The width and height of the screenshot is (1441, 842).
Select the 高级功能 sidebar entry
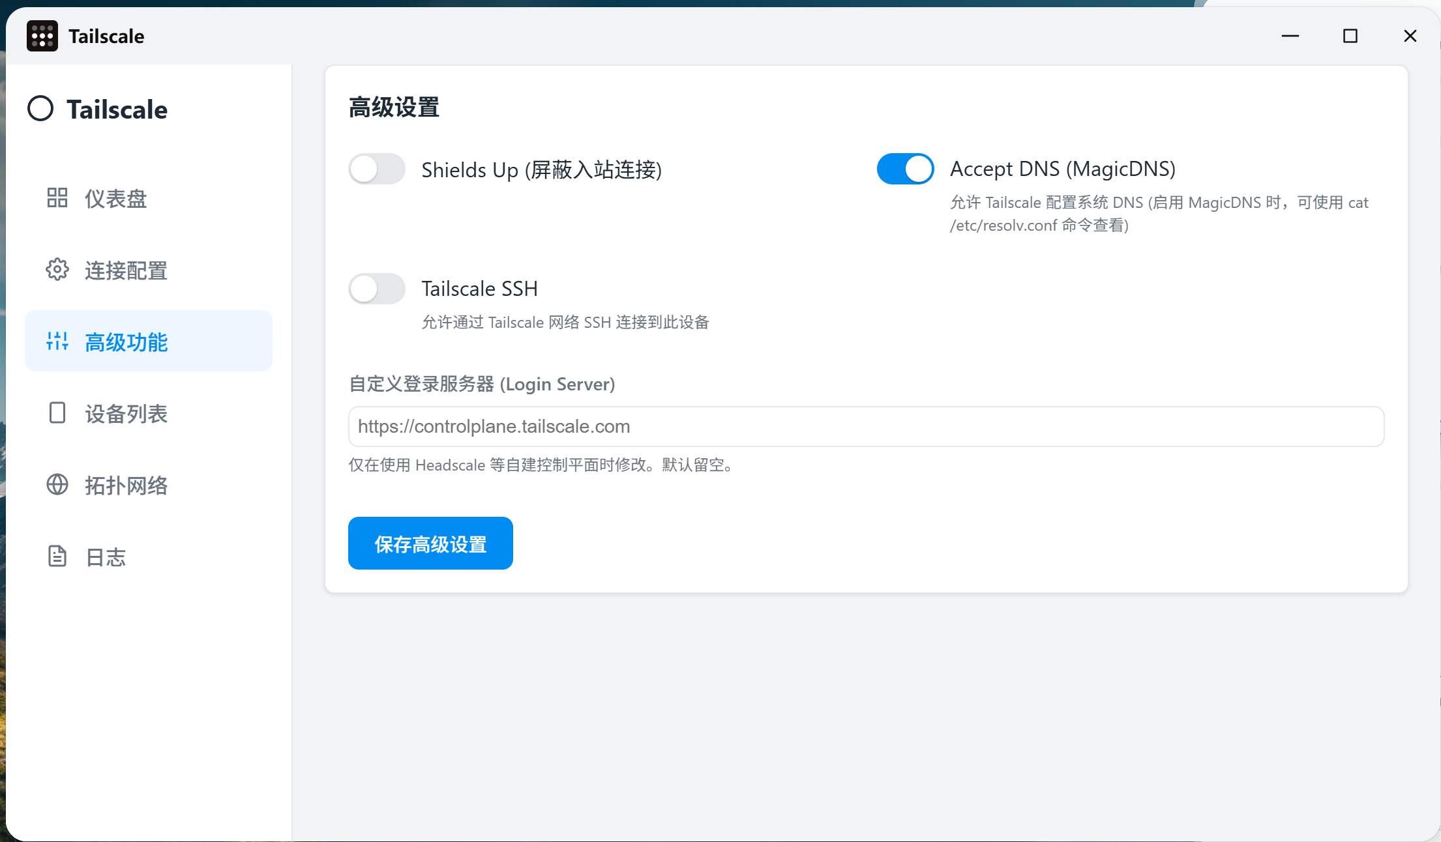point(126,341)
